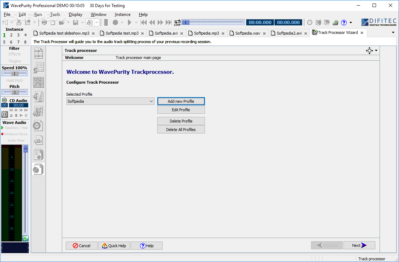Click the Cancel button
The width and height of the screenshot is (399, 262).
(81, 246)
